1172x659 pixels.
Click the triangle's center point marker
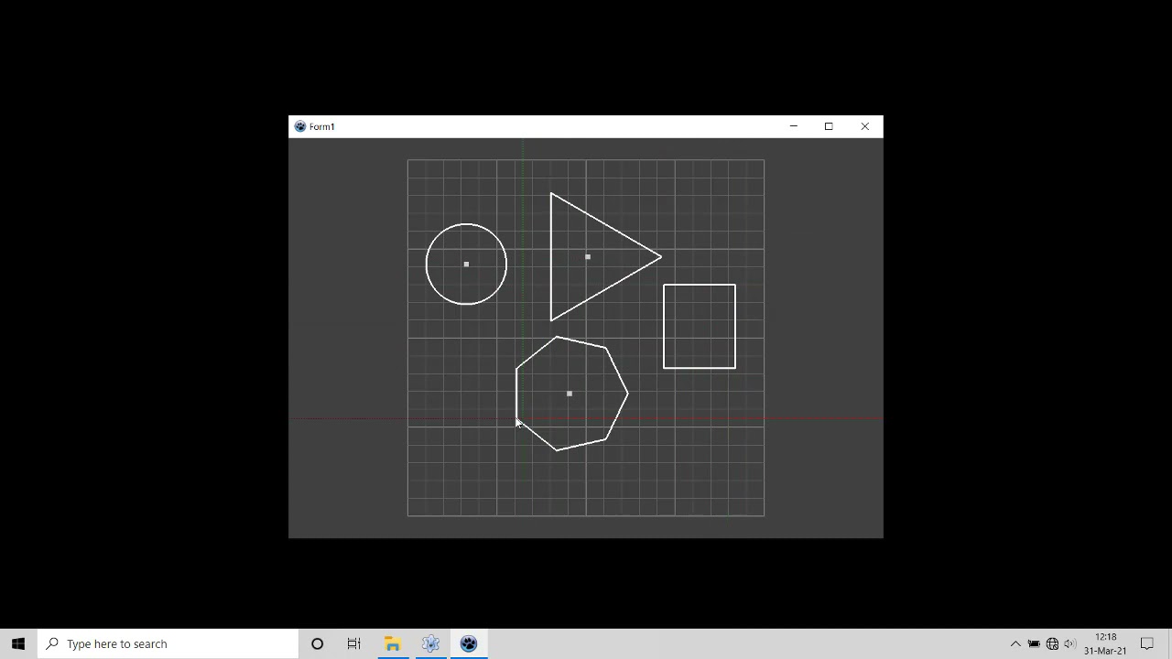(x=588, y=257)
